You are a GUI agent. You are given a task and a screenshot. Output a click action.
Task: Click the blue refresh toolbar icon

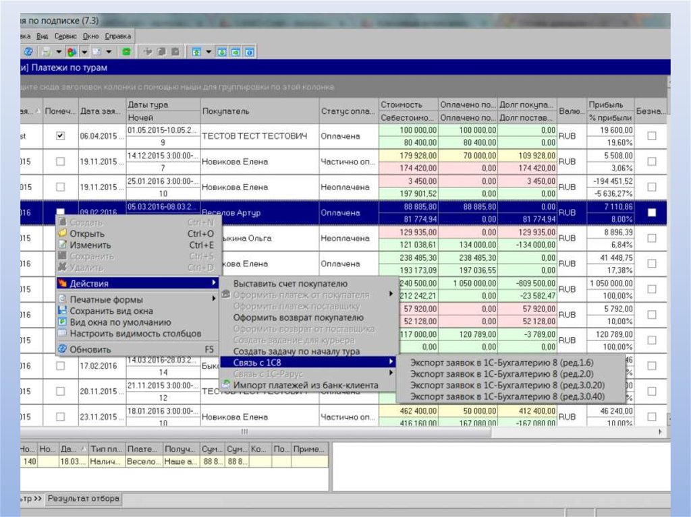(x=28, y=52)
